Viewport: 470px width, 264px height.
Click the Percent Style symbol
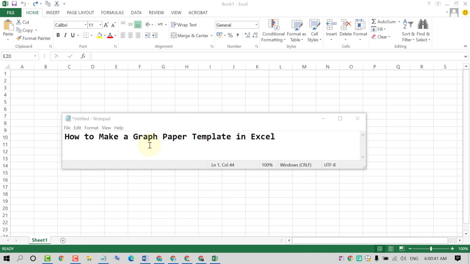[230, 35]
